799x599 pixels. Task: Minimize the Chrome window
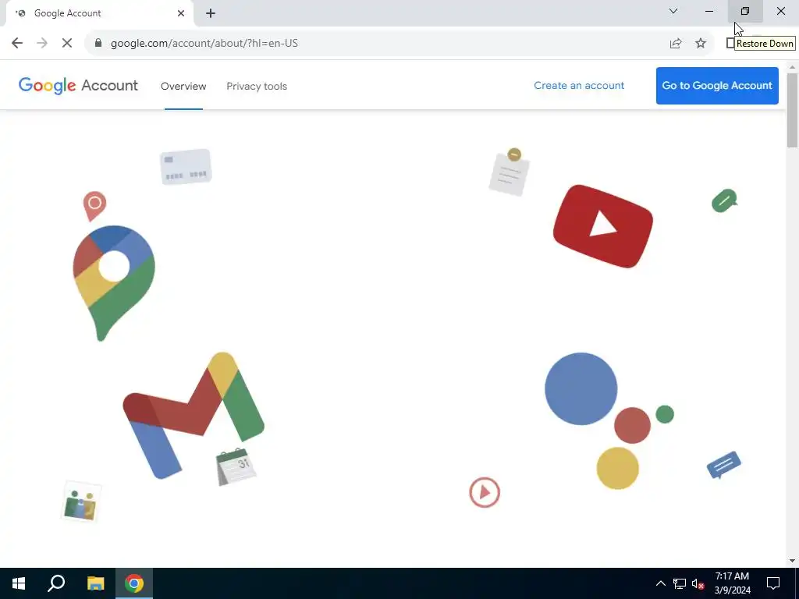(708, 11)
